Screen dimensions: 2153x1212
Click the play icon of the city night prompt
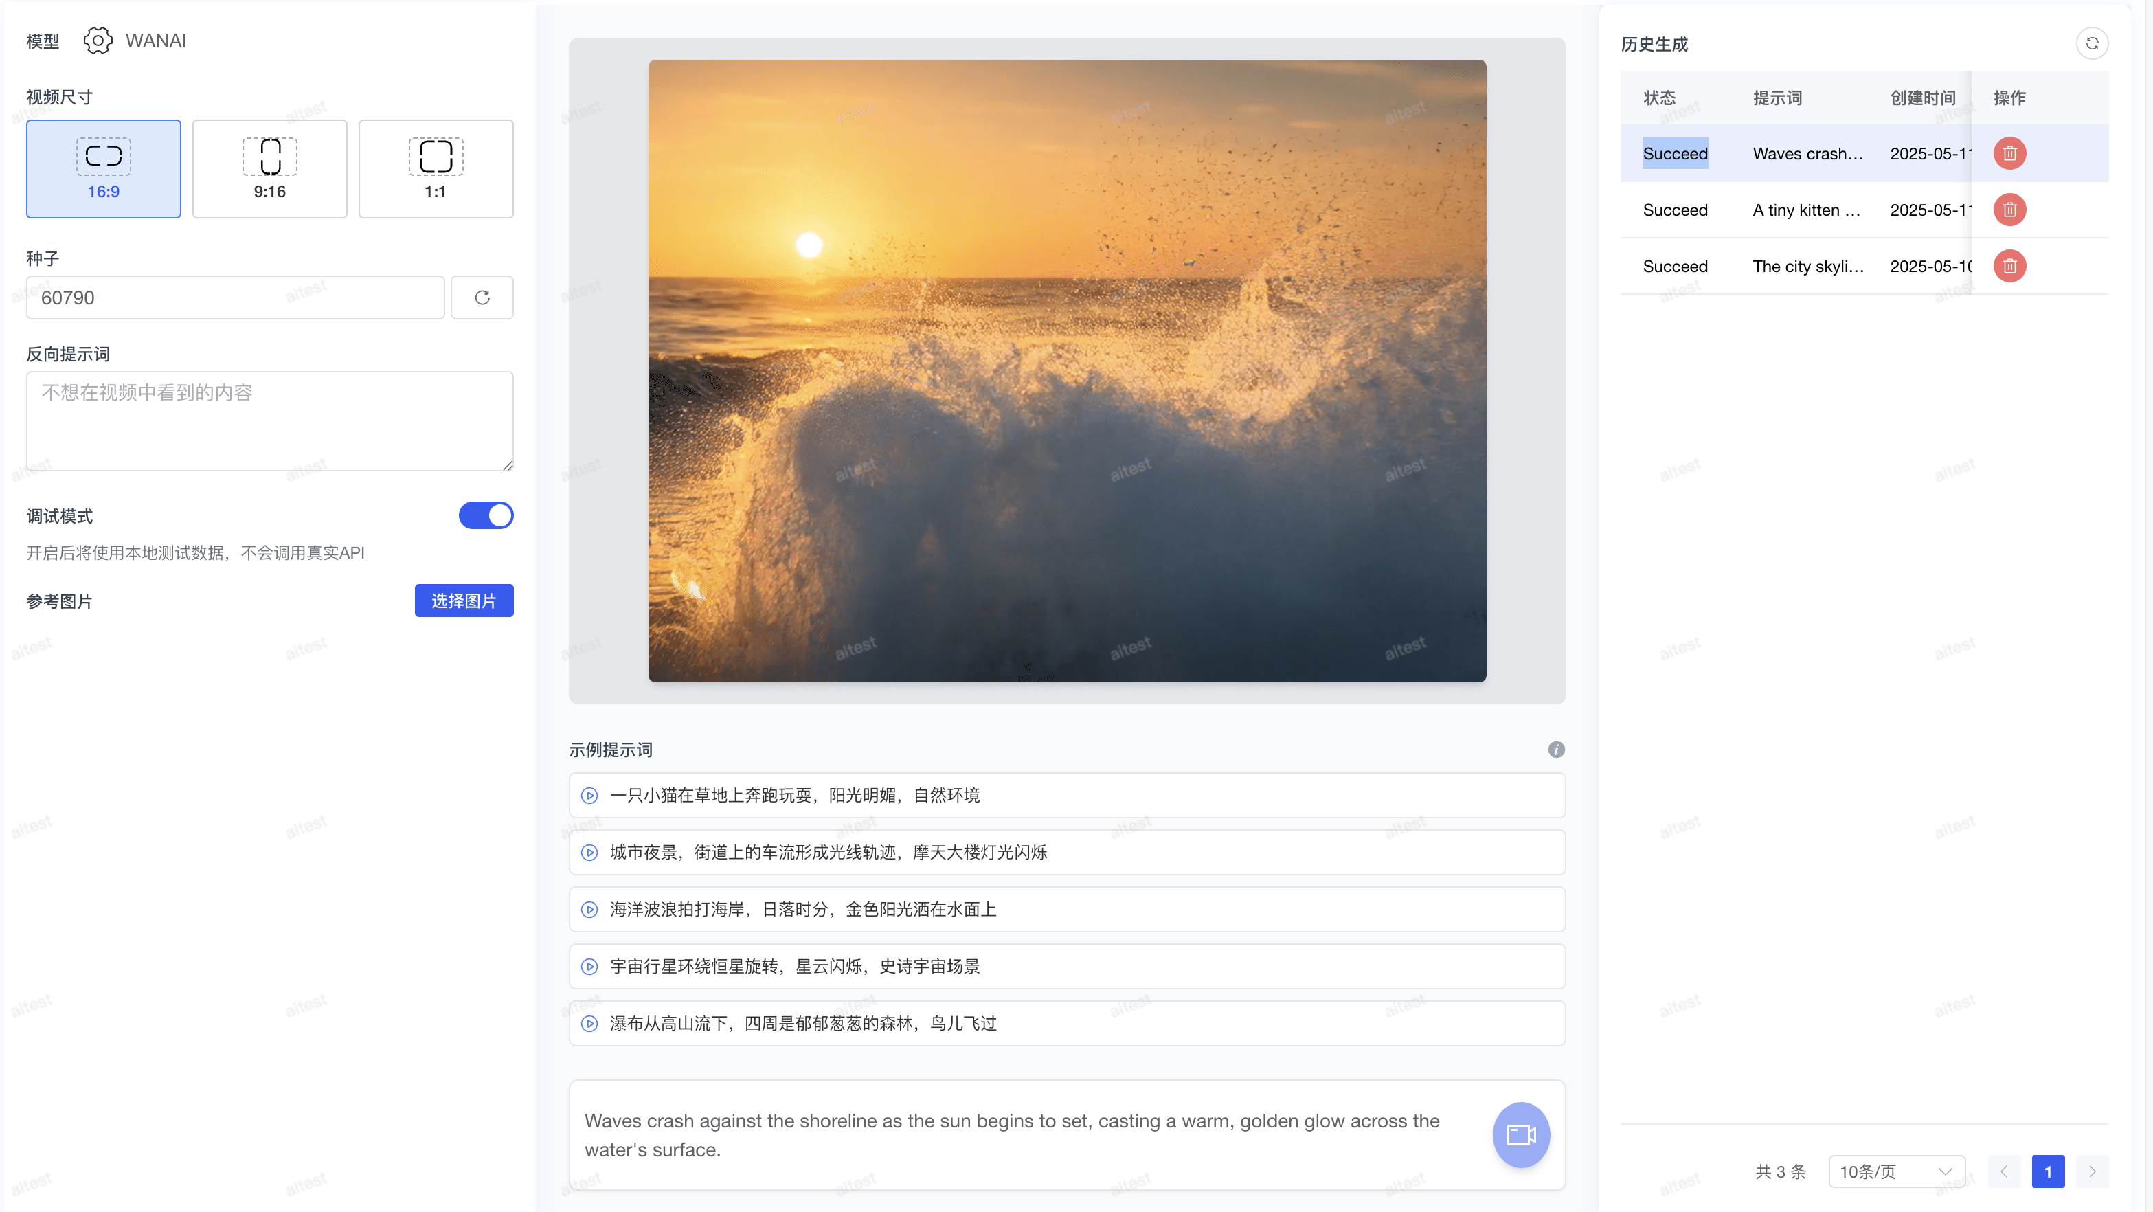pos(589,852)
